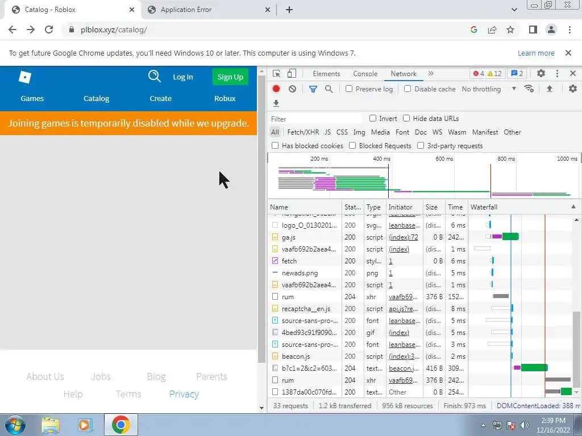This screenshot has width=582, height=436.
Task: Switch to the Application Error browser tab
Action: [x=209, y=10]
